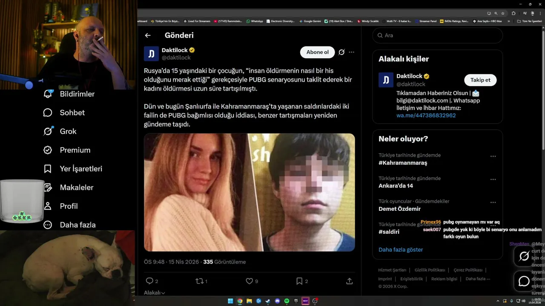
Task: Bookmark this page with the star icon
Action: point(503,13)
